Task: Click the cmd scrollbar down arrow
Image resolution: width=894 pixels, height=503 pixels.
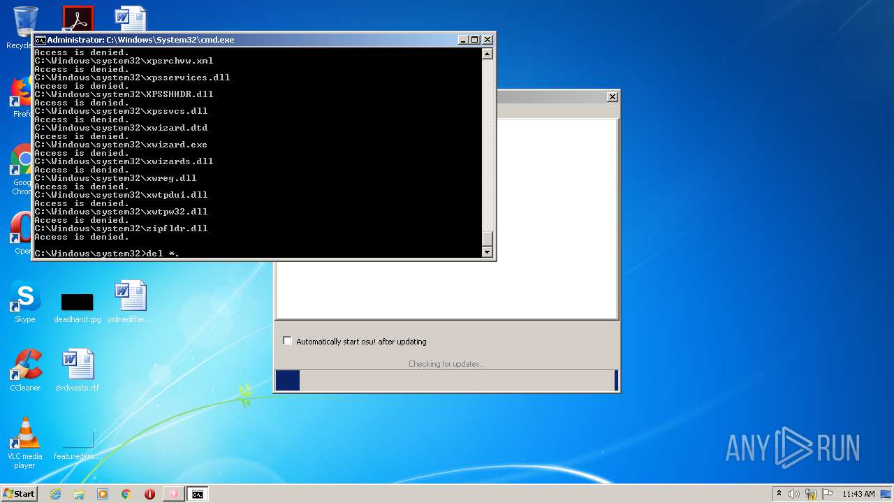Action: [488, 252]
